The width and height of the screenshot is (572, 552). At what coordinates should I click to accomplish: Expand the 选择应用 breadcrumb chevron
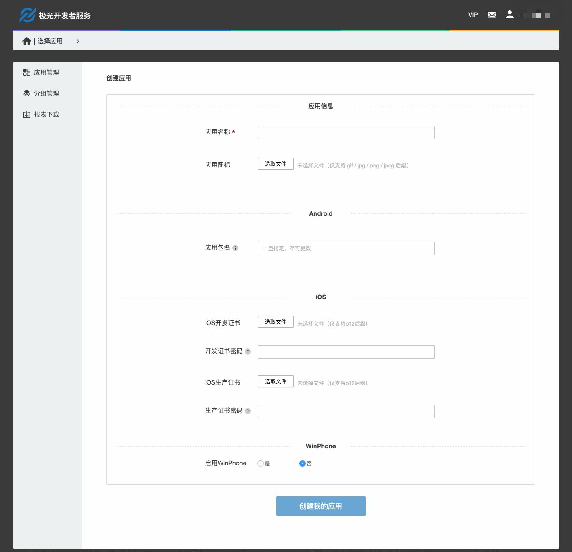tap(78, 41)
